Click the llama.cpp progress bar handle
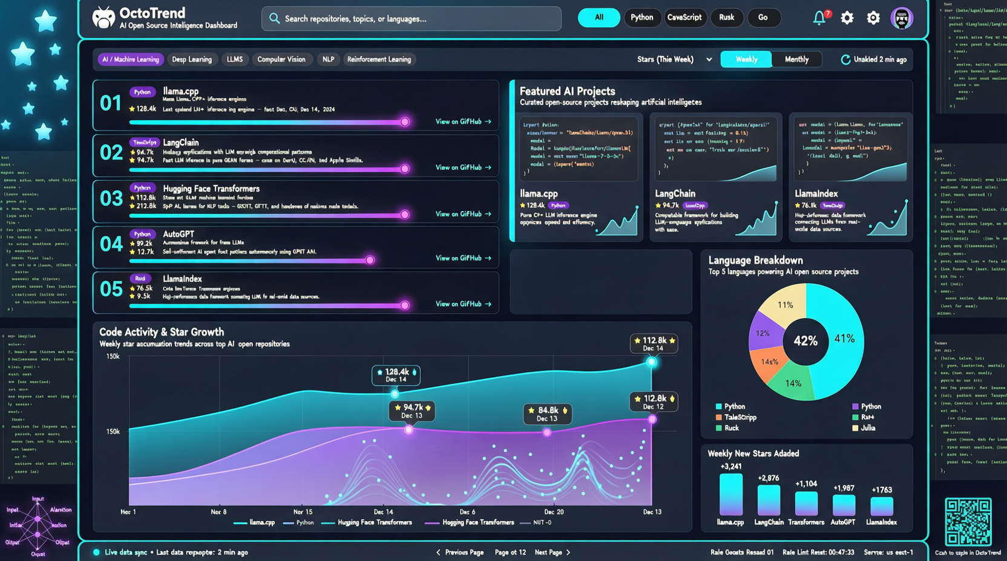The image size is (1007, 561). (405, 122)
